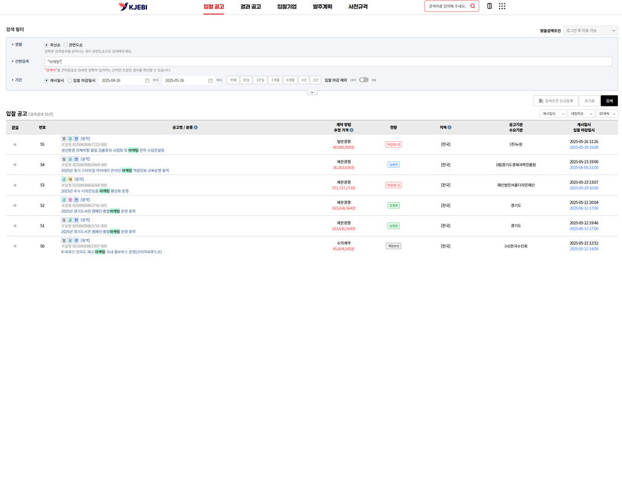Click info icon next to 추정 가격
622x496 pixels.
[352, 130]
